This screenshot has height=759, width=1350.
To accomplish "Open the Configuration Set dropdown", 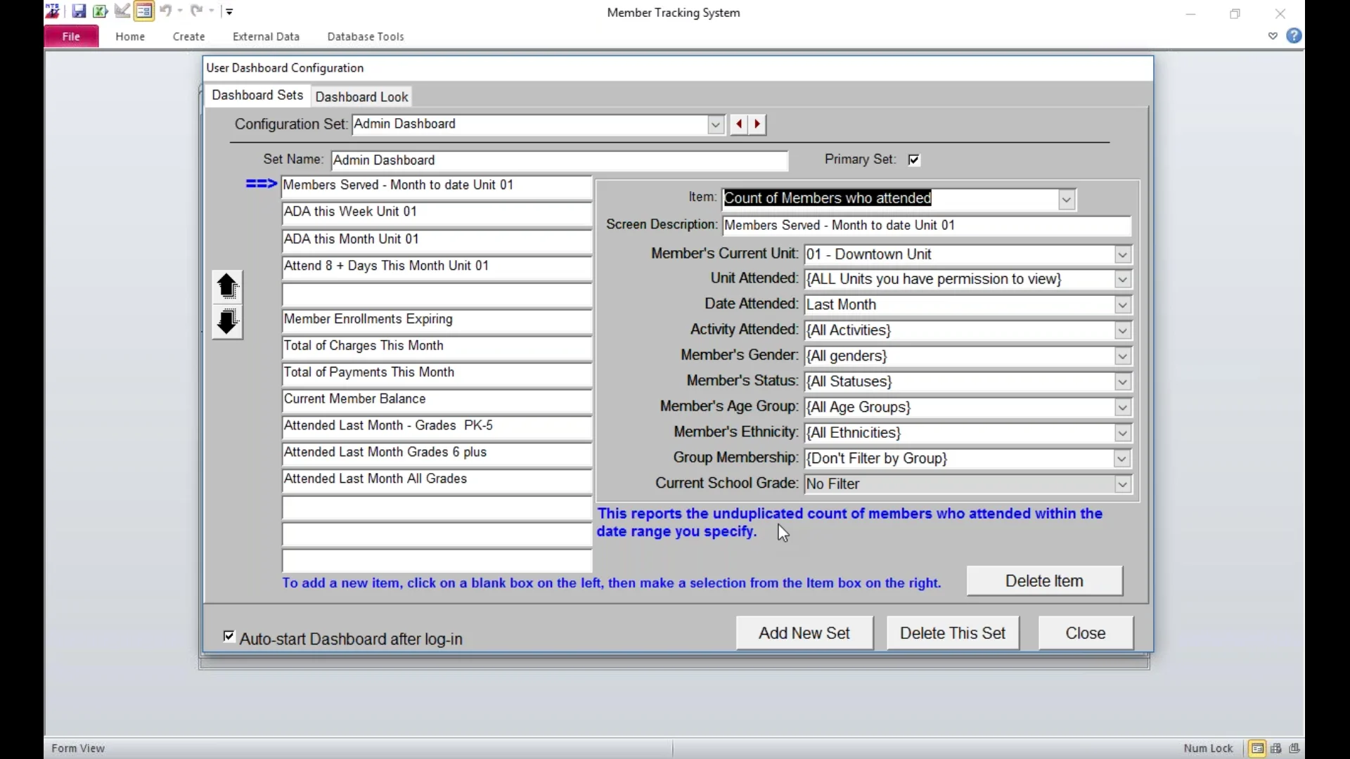I will (x=714, y=124).
